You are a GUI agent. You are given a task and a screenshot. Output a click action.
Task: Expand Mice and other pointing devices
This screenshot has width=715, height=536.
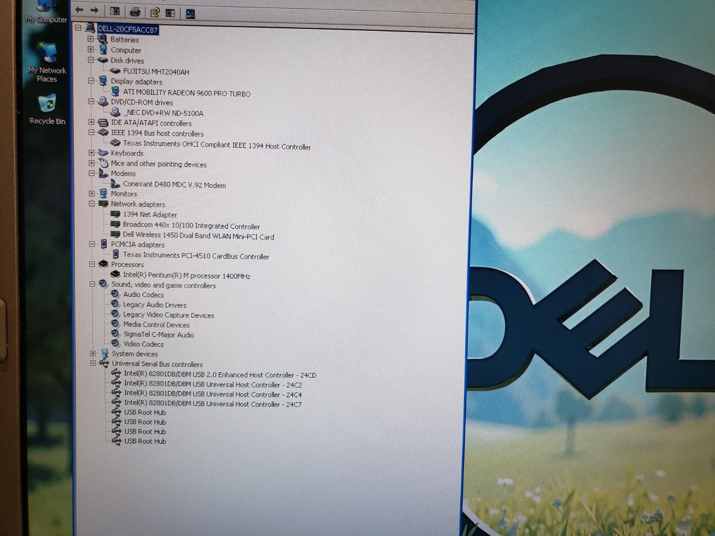click(x=92, y=163)
